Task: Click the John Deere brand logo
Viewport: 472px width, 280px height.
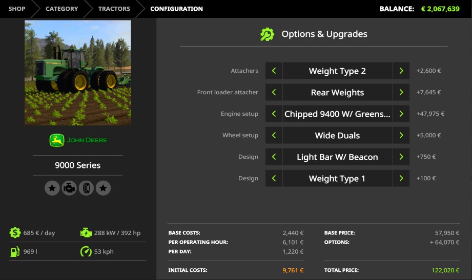Action: pyautogui.click(x=78, y=140)
